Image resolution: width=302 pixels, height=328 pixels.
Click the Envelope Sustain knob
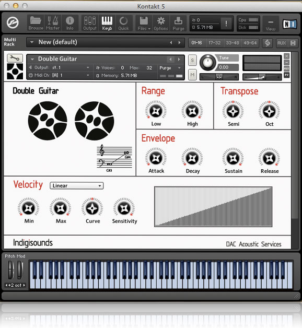tap(233, 158)
